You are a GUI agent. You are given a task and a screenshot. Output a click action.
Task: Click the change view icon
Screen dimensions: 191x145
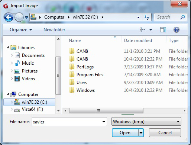coord(143,30)
